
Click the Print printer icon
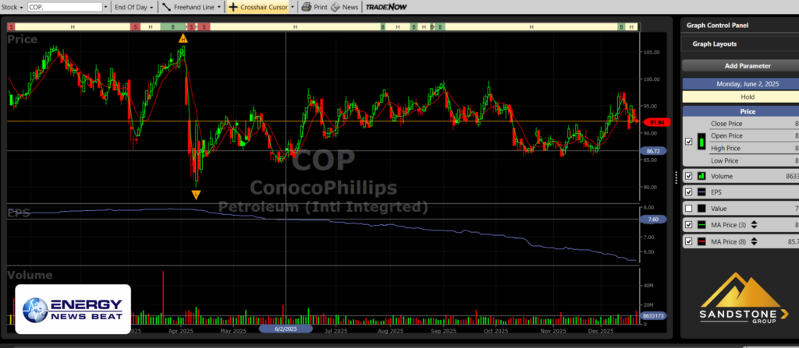click(306, 7)
